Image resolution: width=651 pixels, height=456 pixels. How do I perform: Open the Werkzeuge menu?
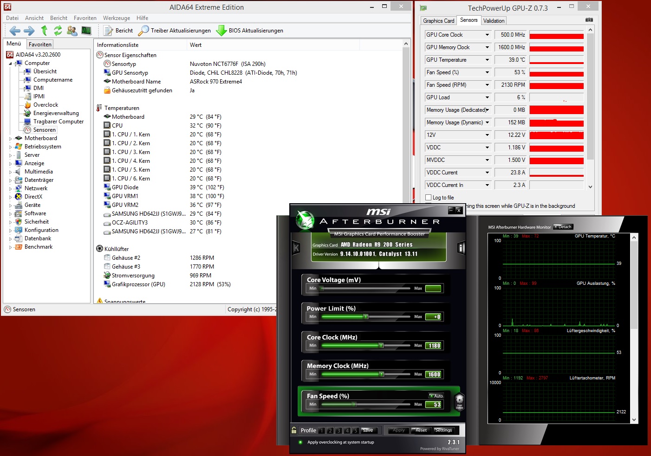pos(117,18)
